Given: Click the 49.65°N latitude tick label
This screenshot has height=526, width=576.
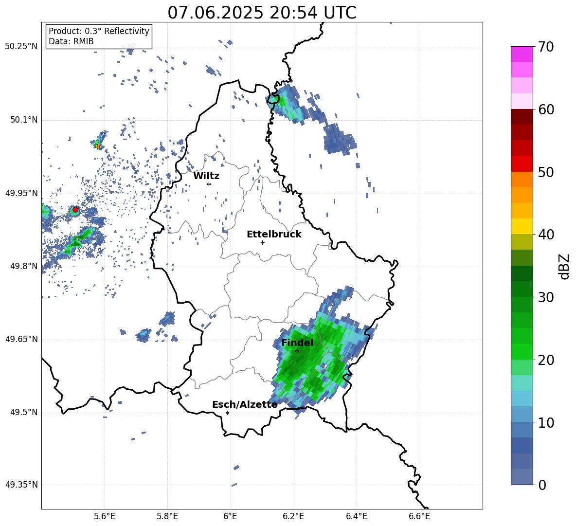Looking at the screenshot, I should pyautogui.click(x=21, y=339).
